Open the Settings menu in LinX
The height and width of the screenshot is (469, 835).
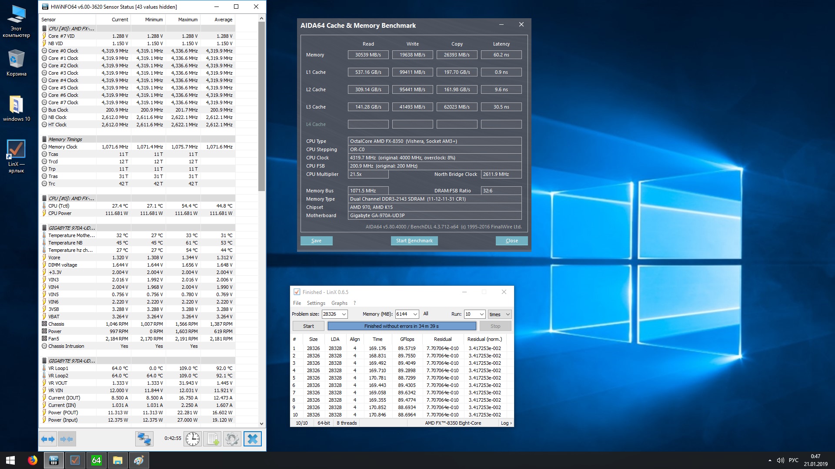(x=316, y=303)
